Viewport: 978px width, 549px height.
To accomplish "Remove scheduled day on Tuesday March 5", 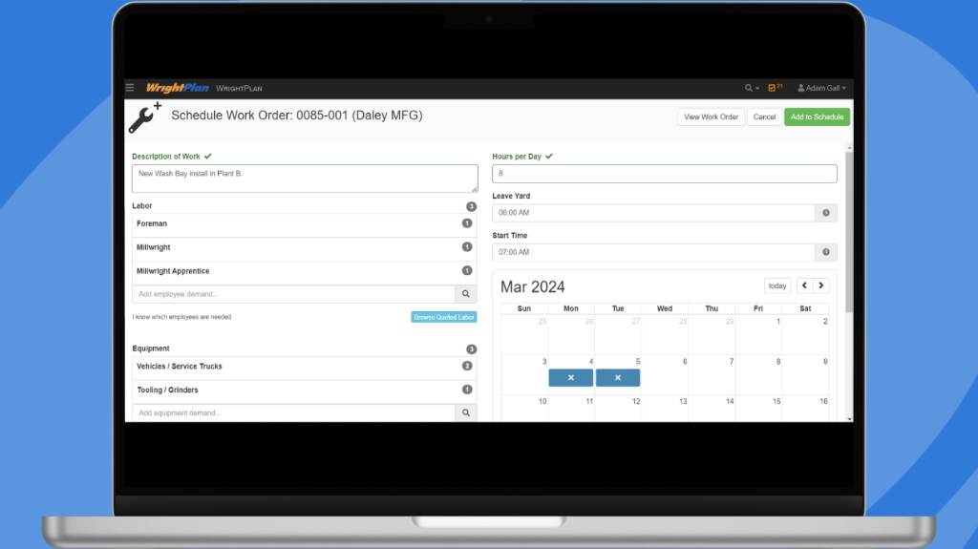I will [x=618, y=377].
